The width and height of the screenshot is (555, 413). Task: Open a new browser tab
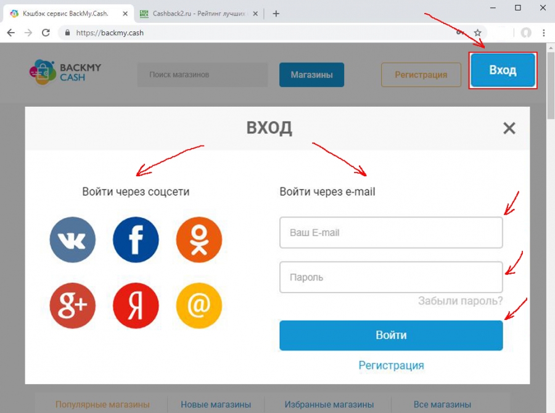[x=276, y=14]
